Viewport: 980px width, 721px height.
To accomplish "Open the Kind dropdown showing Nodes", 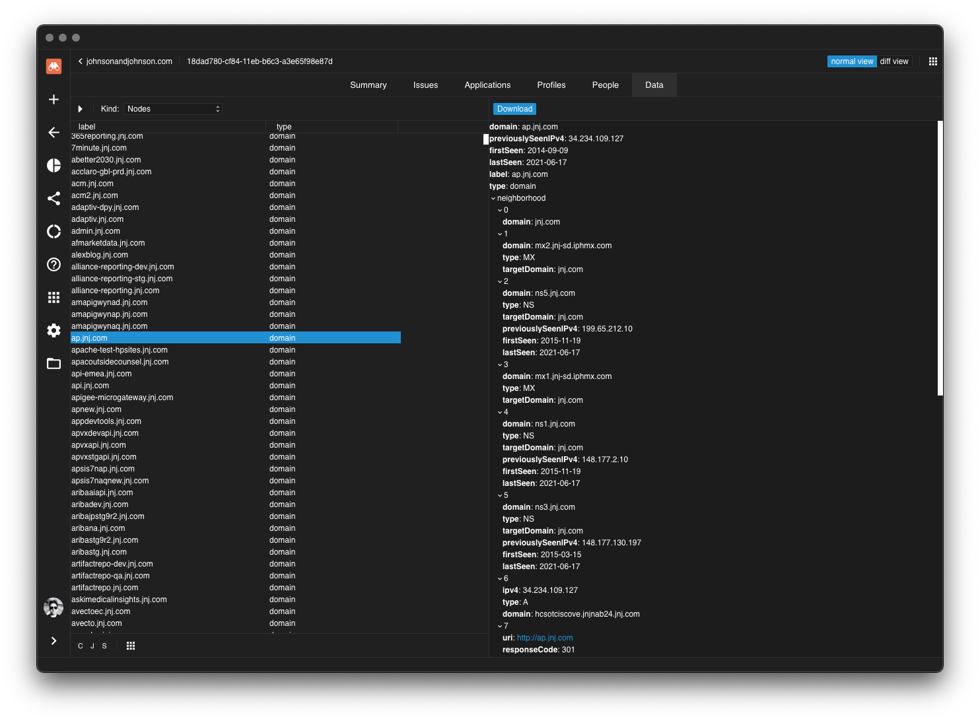I will pos(173,109).
